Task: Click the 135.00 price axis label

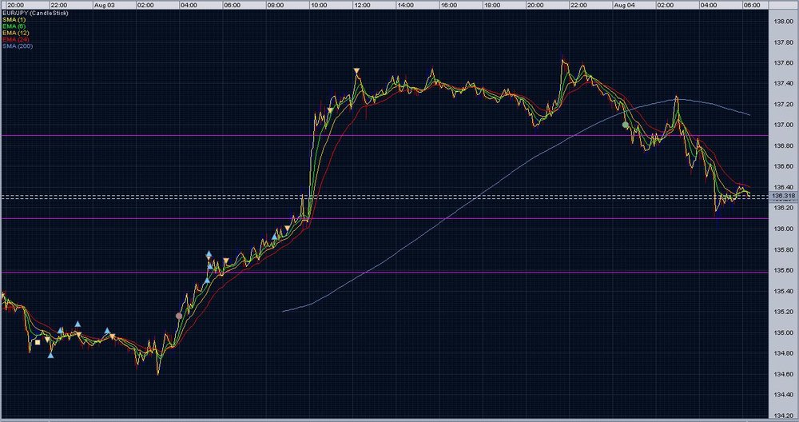Action: 783,332
